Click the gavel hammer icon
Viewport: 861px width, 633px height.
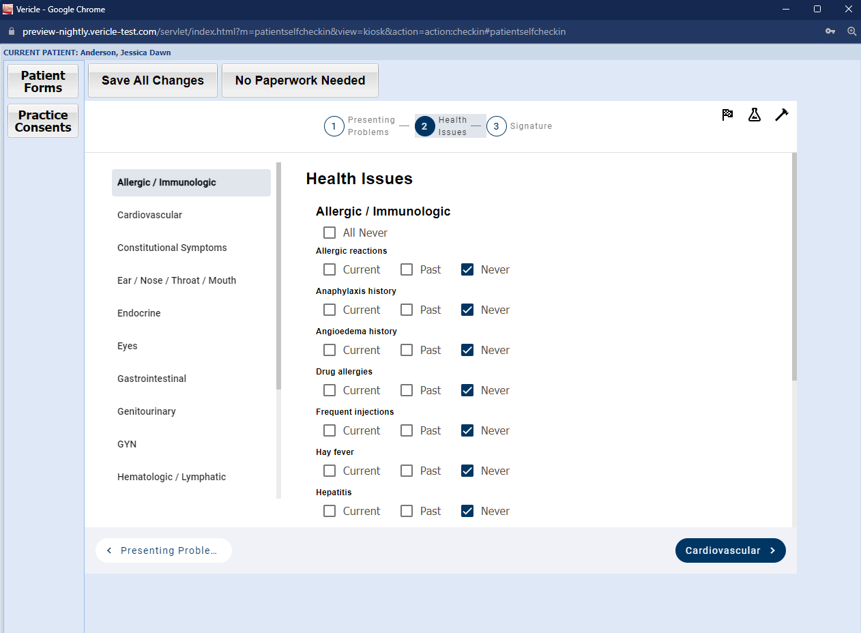pyautogui.click(x=781, y=115)
